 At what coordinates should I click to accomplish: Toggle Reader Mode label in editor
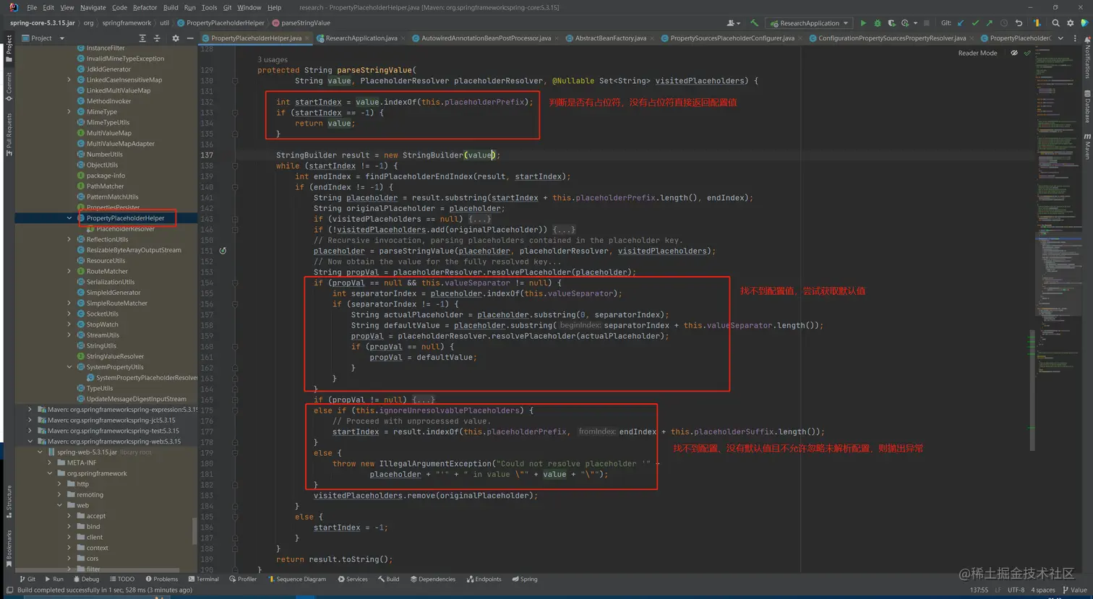(x=977, y=53)
